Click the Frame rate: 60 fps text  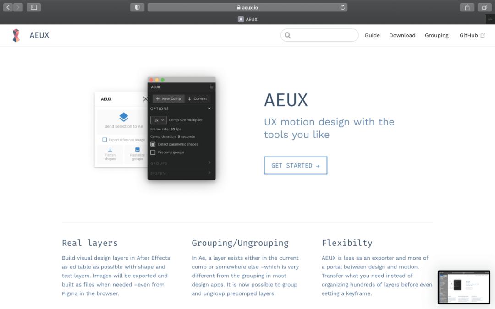pyautogui.click(x=166, y=129)
